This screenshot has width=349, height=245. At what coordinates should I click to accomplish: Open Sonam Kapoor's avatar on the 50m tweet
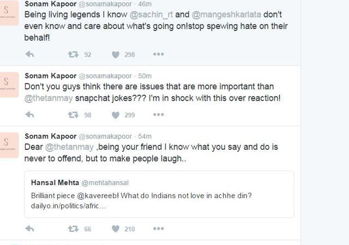pos(9,84)
